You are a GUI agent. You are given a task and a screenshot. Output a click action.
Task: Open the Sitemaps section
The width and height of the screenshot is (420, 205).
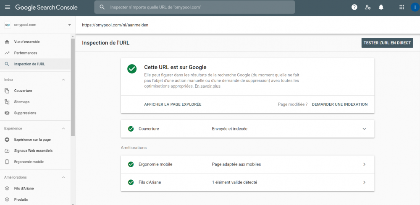pyautogui.click(x=21, y=102)
